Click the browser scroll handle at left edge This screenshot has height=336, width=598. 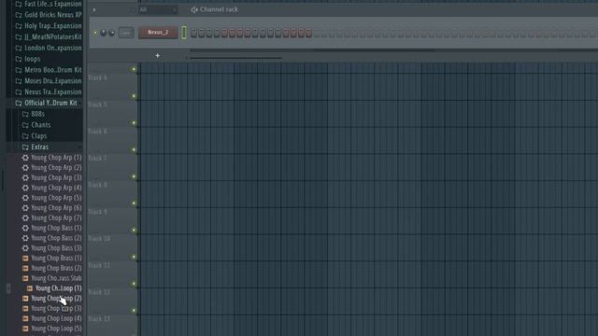click(8, 288)
